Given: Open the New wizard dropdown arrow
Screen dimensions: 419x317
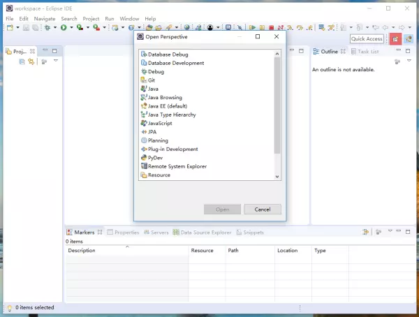Looking at the screenshot, I should point(17,27).
